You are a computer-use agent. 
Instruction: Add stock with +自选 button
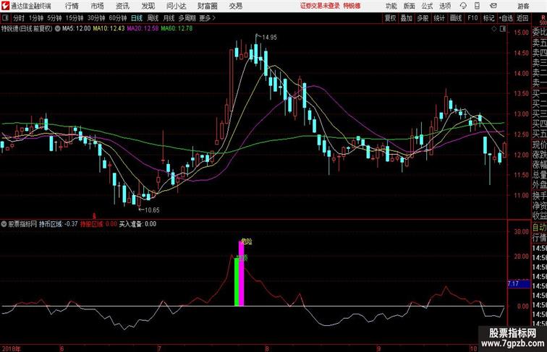pyautogui.click(x=506, y=18)
